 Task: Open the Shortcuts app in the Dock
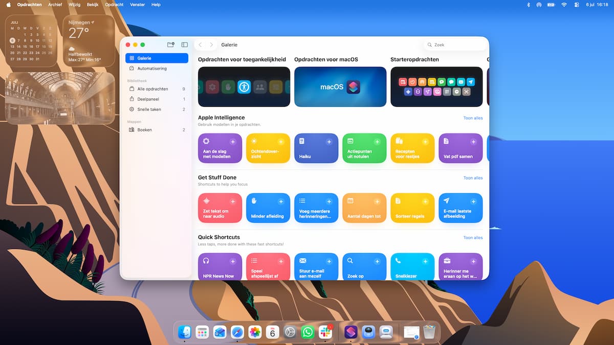pos(351,332)
